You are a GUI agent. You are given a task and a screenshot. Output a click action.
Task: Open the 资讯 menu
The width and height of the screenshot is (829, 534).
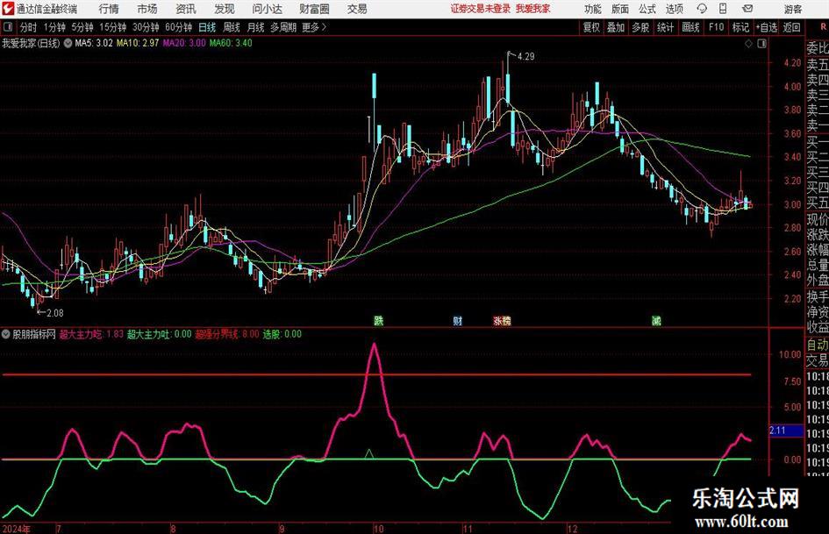click(186, 9)
